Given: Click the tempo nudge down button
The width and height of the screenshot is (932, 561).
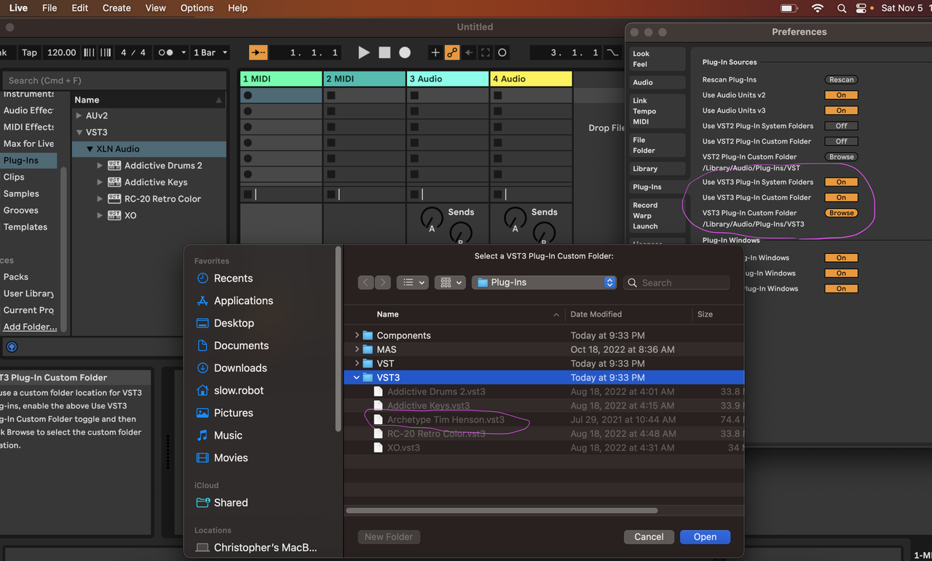Looking at the screenshot, I should 89,52.
